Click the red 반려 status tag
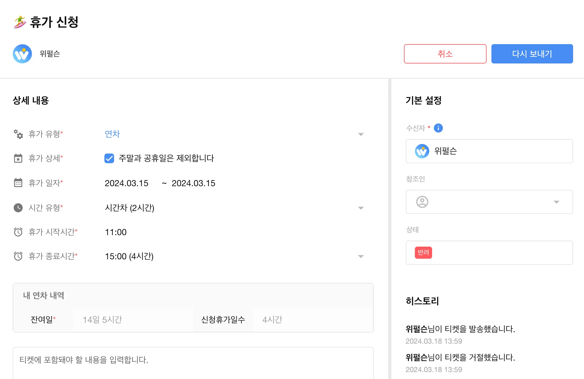584x379 pixels. pos(423,253)
